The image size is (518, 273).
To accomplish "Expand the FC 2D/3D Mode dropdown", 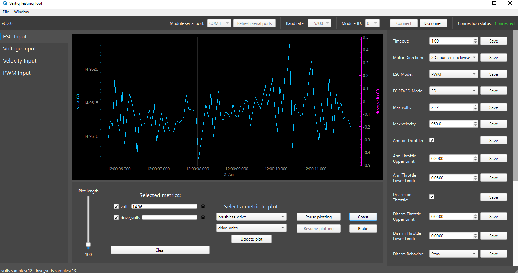I will (x=454, y=91).
